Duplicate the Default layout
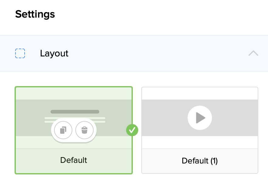The height and width of the screenshot is (185, 268). pyautogui.click(x=63, y=130)
